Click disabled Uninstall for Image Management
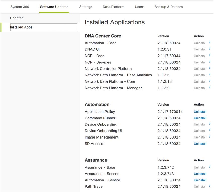 (x=200, y=137)
